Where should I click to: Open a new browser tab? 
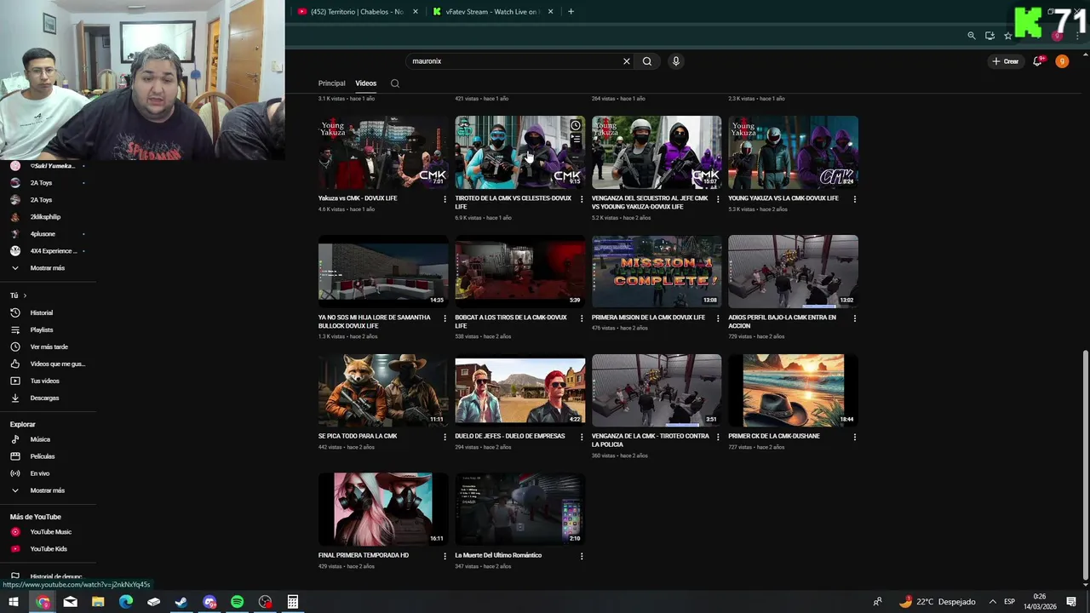click(571, 12)
